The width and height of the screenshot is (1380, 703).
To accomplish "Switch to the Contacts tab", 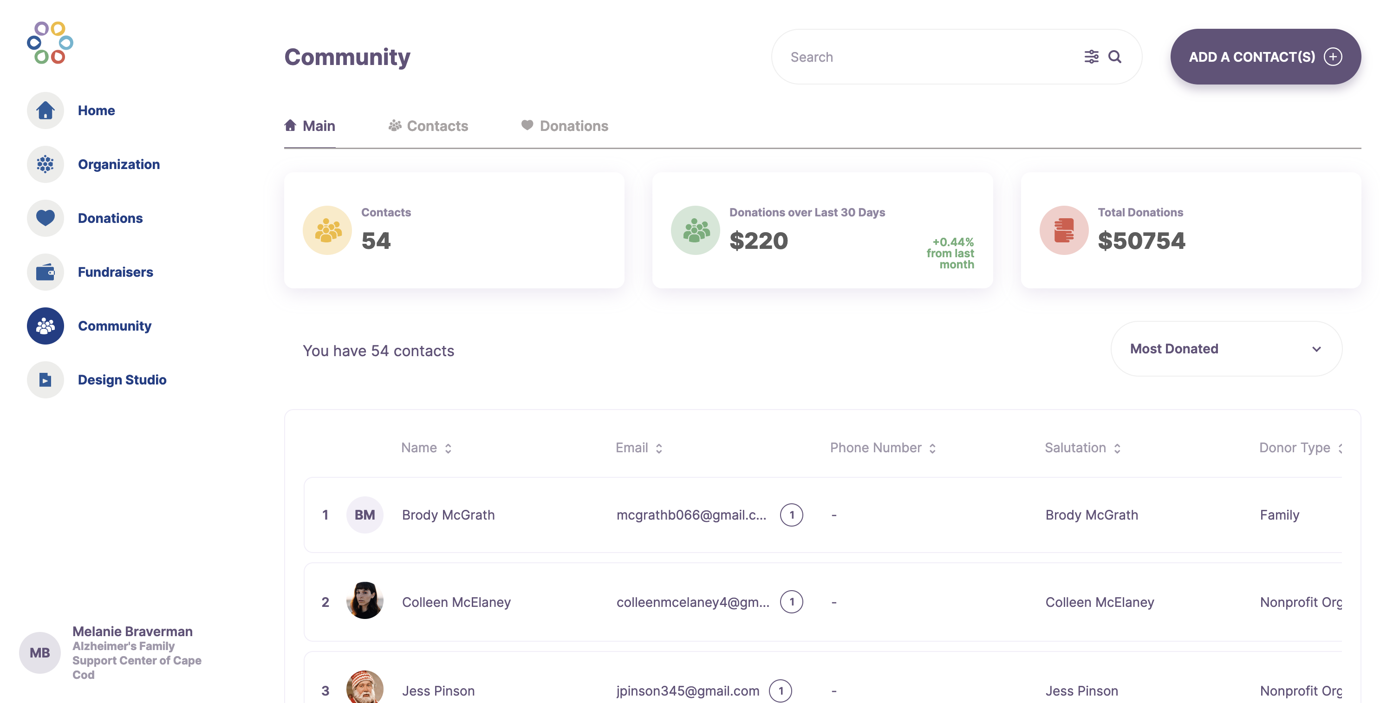I will 428,126.
